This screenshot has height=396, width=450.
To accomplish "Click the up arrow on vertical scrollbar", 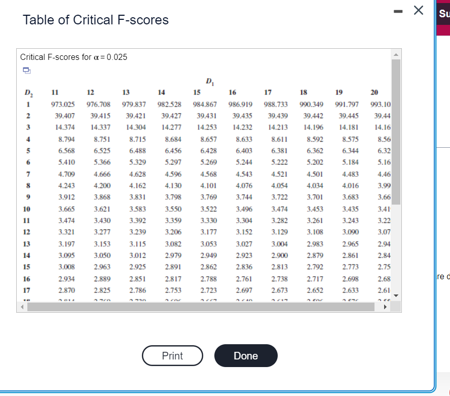I will pos(396,55).
